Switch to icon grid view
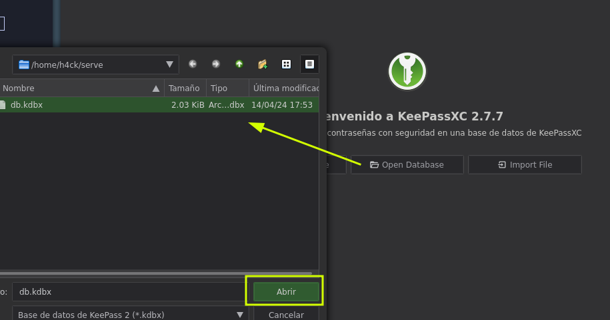This screenshot has height=320, width=610. 286,65
